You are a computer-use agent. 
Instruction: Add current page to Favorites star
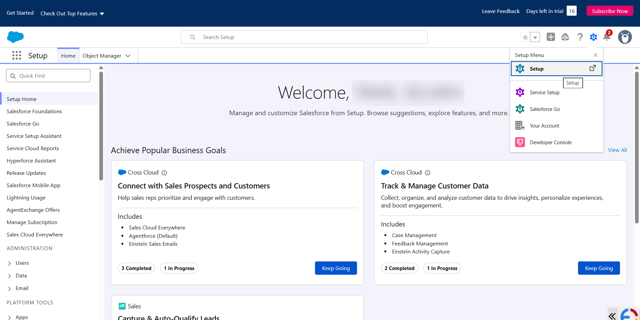click(x=525, y=37)
